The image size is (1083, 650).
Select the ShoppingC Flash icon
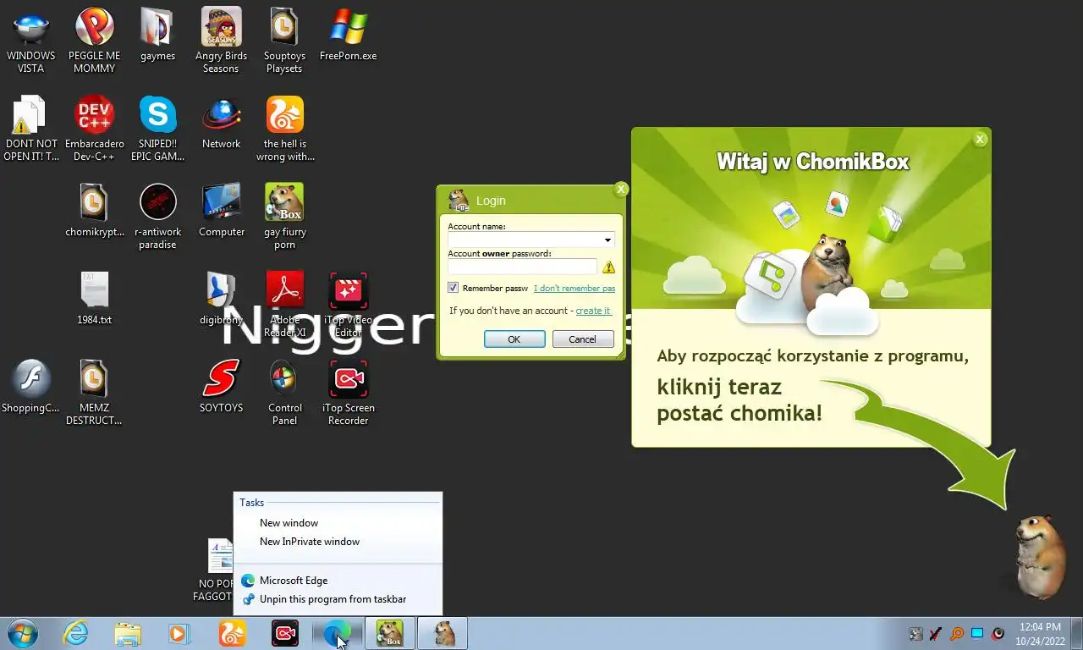(31, 387)
